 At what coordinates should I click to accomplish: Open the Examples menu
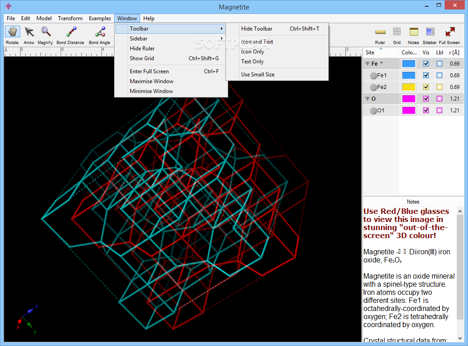(100, 18)
